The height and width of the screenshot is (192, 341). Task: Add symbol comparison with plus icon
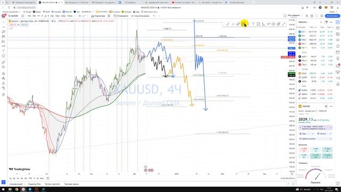pos(22,16)
